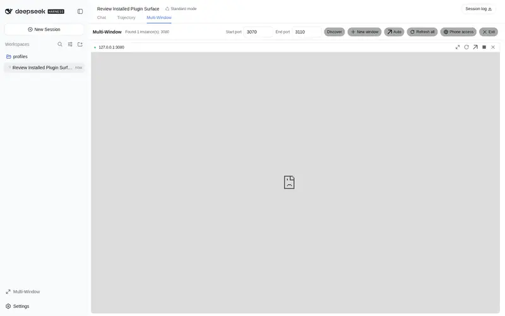This screenshot has width=505, height=316.
Task: Switch to the Chat tab
Action: [102, 18]
